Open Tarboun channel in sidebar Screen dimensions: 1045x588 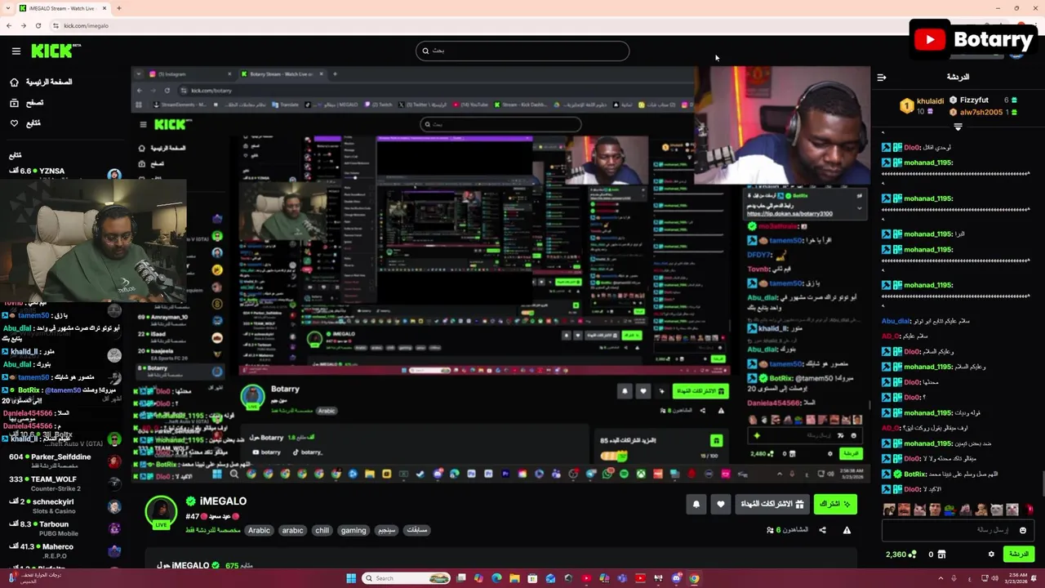coord(64,528)
